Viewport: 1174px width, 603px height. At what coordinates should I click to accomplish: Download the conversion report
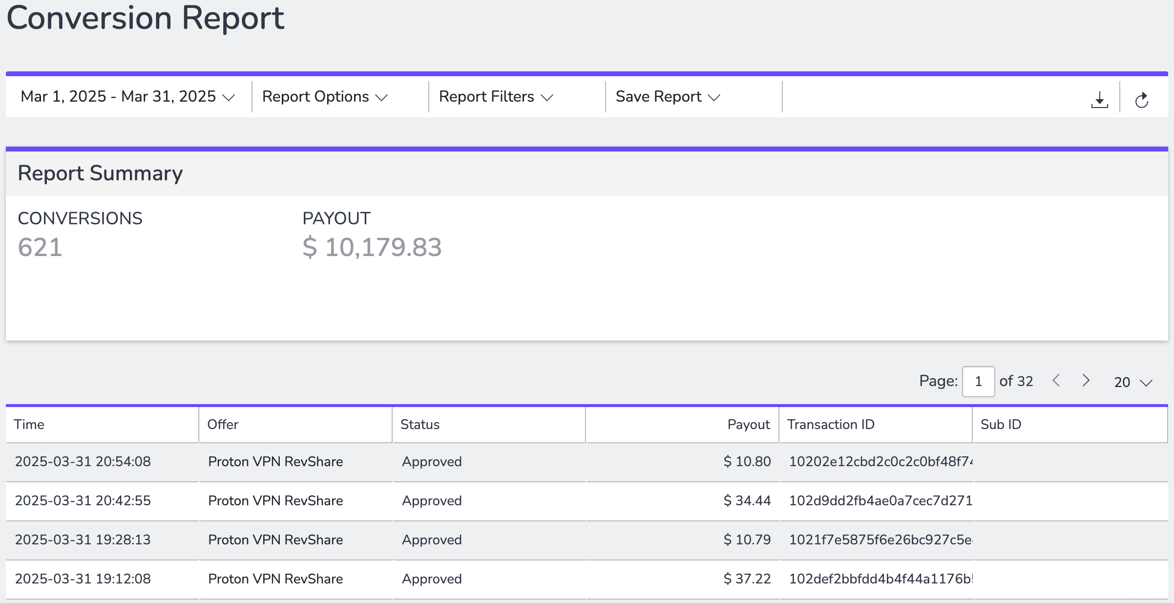1099,99
